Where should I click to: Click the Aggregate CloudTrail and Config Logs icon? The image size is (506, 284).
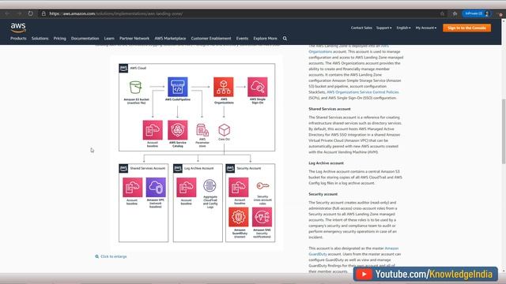[210, 186]
